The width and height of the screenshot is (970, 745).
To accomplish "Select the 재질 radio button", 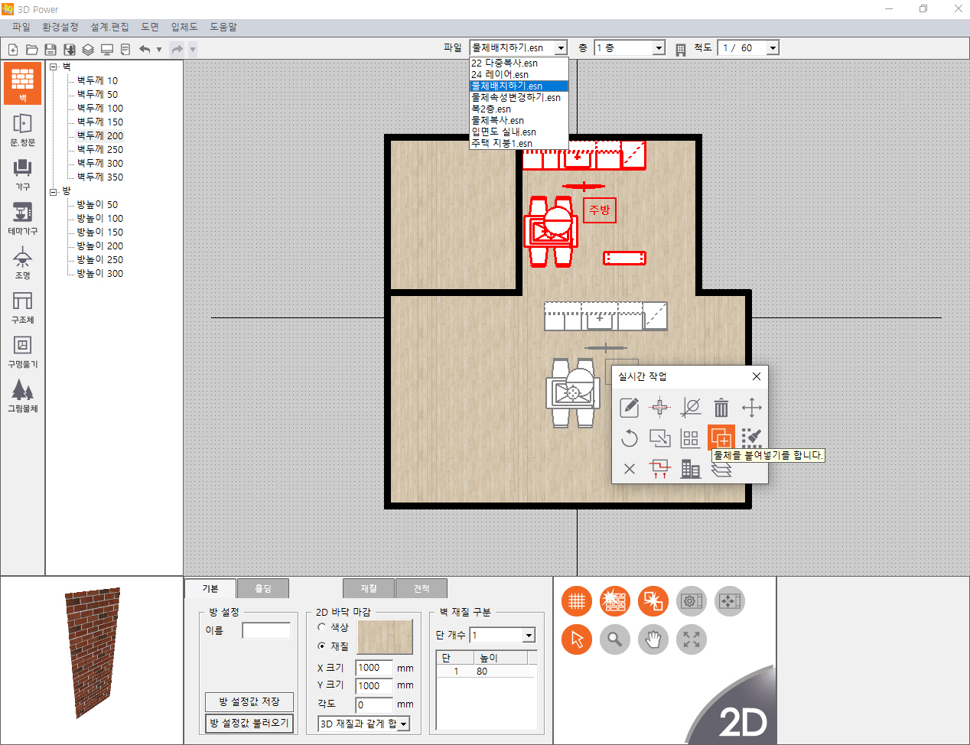I will coord(322,646).
